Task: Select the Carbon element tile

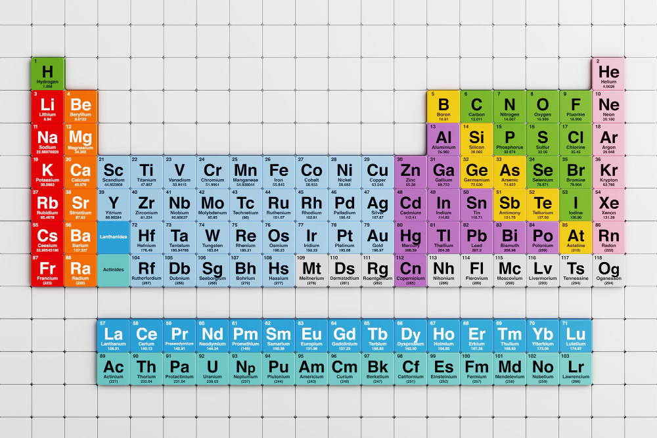Action: click(476, 106)
